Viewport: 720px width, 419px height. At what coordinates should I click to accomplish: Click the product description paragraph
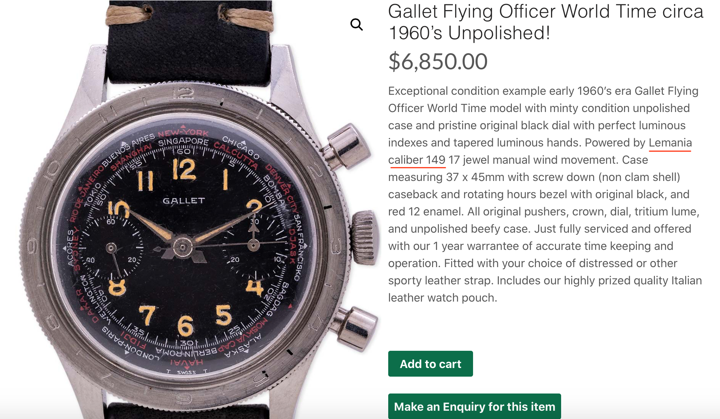point(545,194)
